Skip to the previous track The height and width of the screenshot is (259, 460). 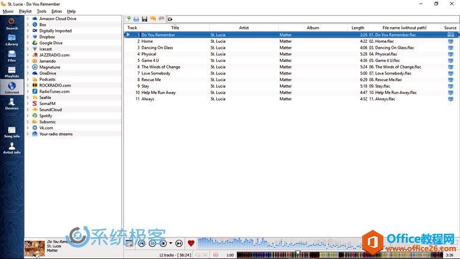[142, 243]
